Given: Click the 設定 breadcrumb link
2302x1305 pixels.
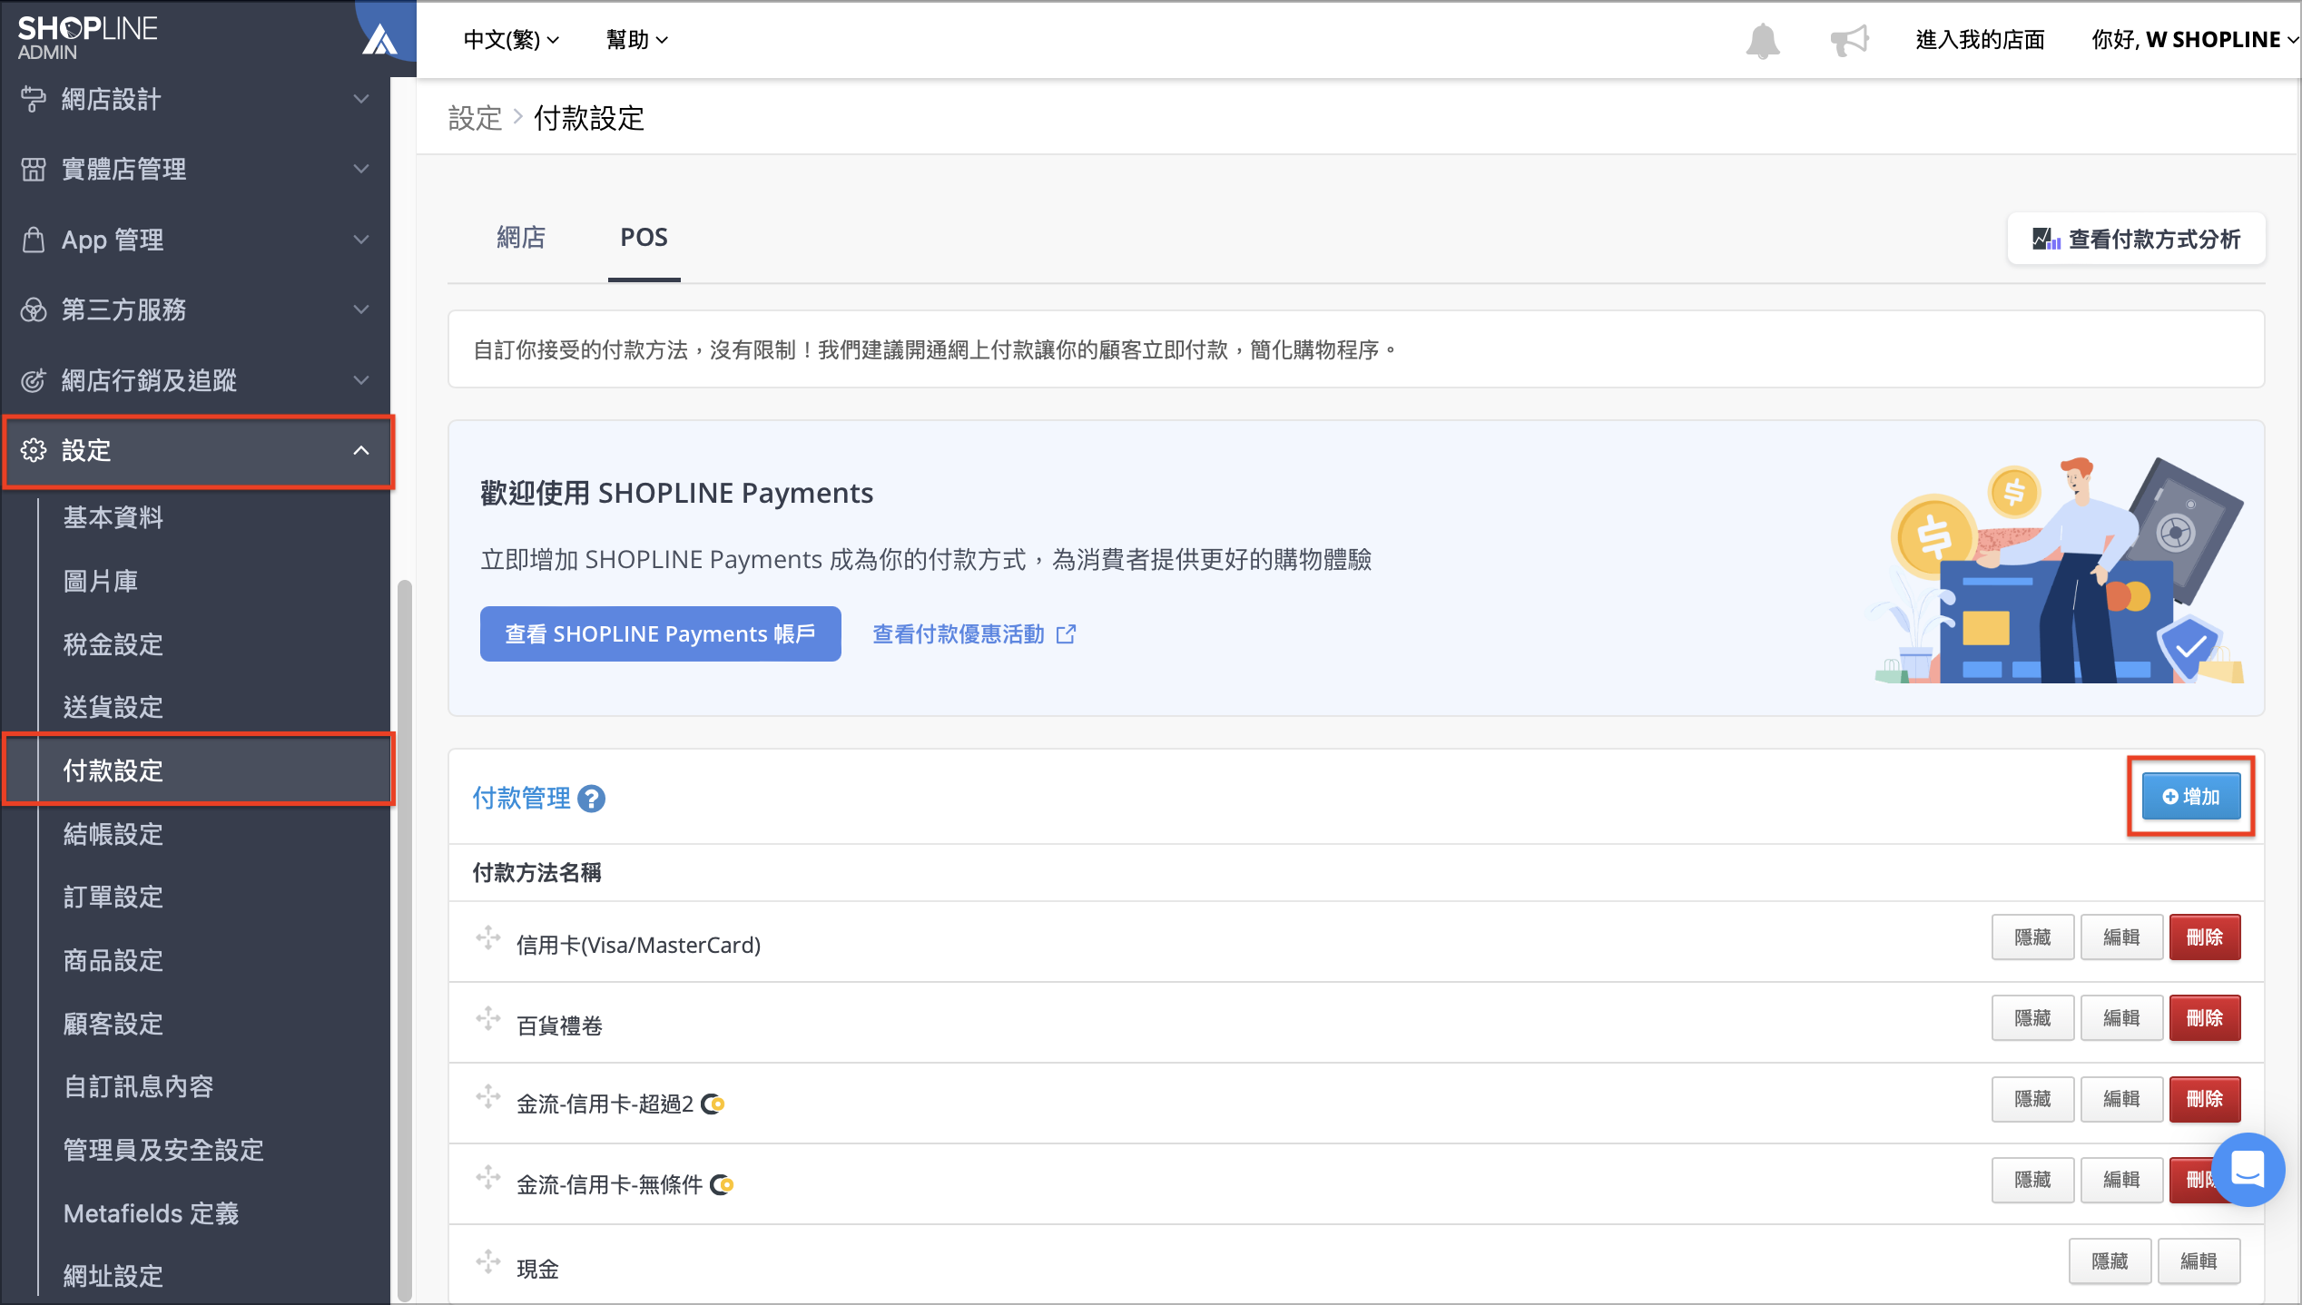Looking at the screenshot, I should tap(475, 118).
